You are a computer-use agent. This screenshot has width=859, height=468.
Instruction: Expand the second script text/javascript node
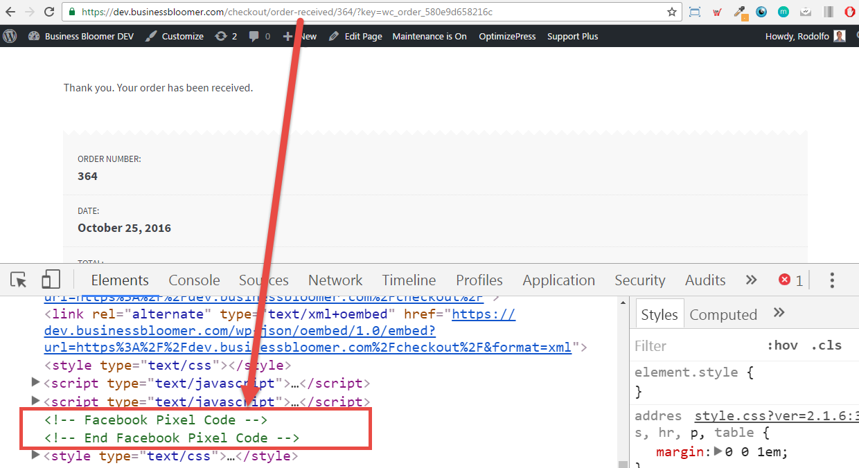tap(36, 402)
